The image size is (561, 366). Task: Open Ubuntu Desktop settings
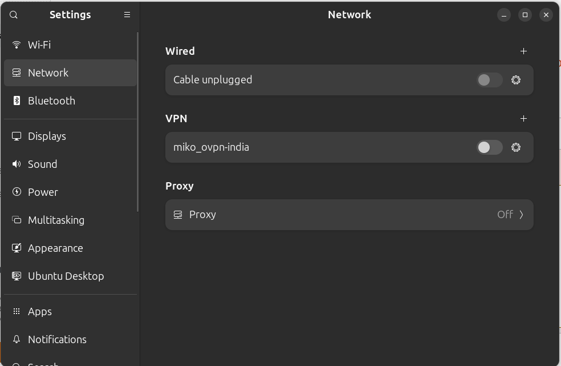[x=66, y=276]
